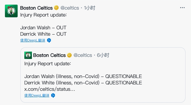Click the DeepL logo icon under main tweet
Image resolution: width=191 pixels, height=105 pixels.
(49, 40)
